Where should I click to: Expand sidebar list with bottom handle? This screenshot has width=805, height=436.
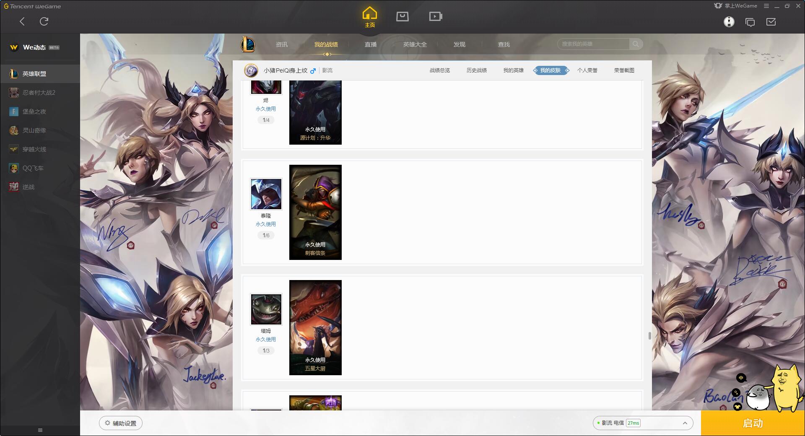point(40,430)
